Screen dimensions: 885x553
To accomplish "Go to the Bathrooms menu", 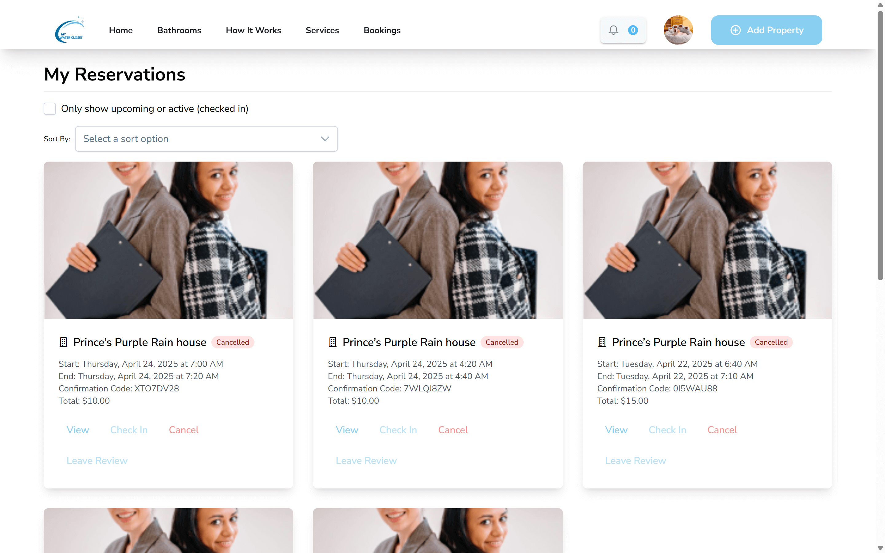I will [x=179, y=30].
